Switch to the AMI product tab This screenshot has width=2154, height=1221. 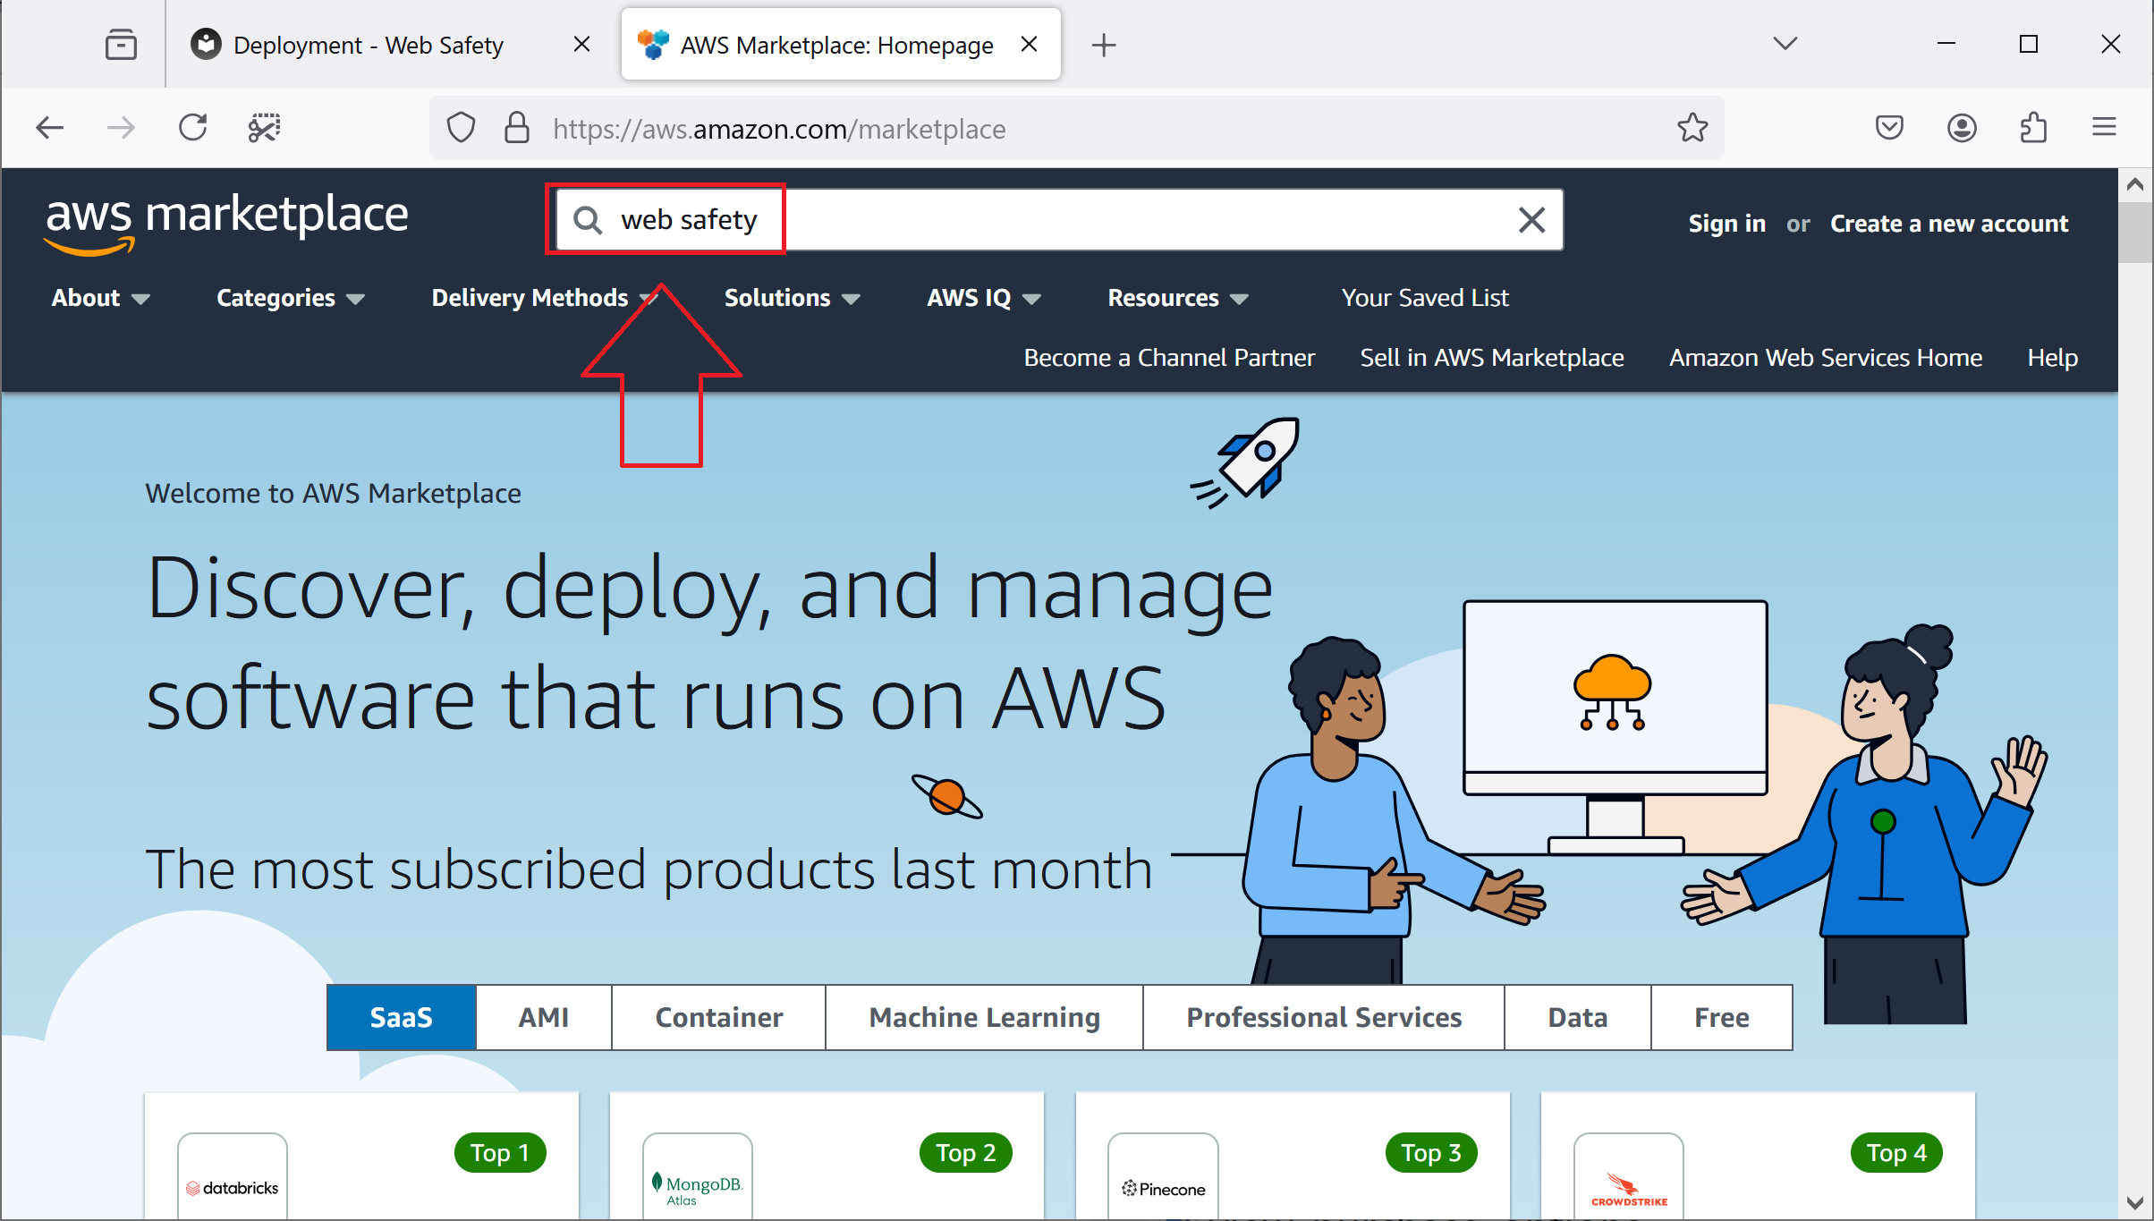pos(543,1017)
